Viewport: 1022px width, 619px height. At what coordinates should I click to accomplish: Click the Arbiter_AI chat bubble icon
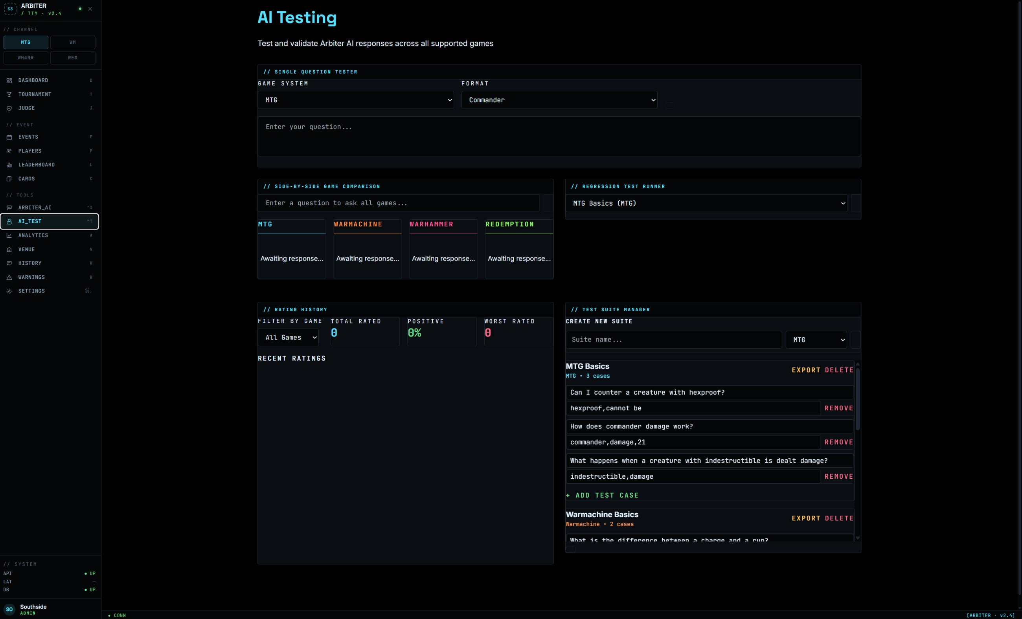9,207
